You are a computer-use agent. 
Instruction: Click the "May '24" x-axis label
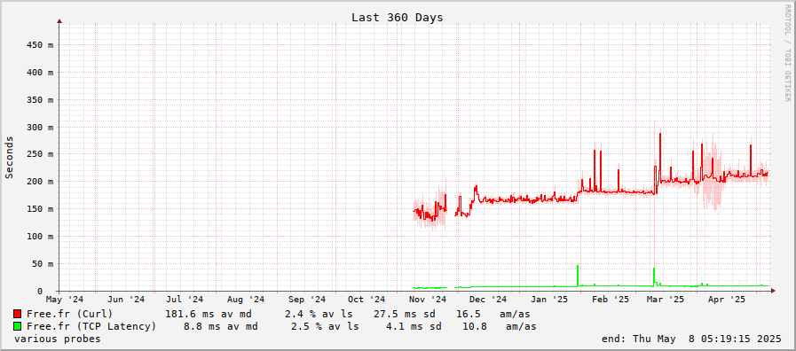click(65, 300)
